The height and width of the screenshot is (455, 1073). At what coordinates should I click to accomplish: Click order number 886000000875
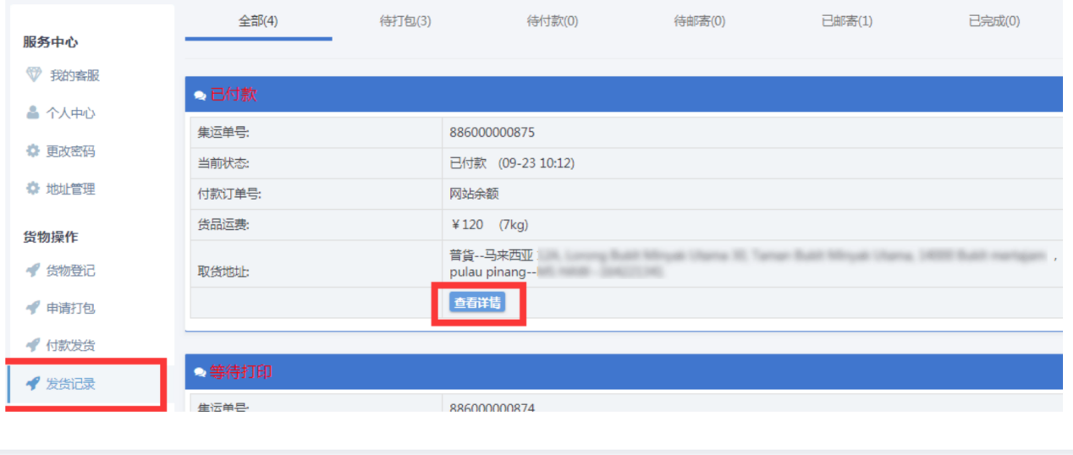[492, 133]
